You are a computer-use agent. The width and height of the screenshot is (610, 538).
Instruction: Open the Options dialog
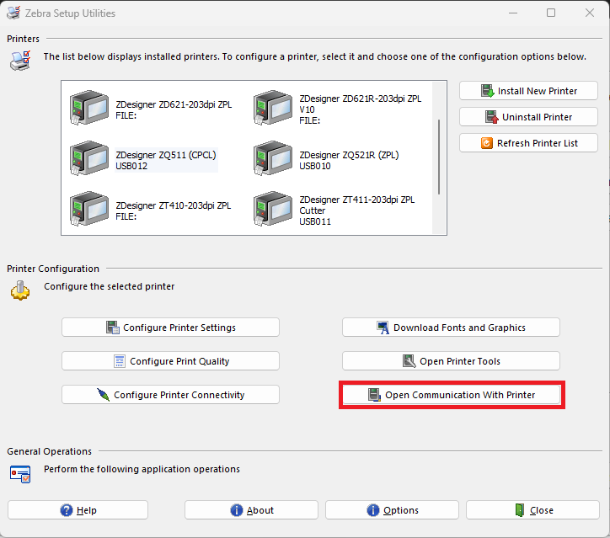point(392,510)
